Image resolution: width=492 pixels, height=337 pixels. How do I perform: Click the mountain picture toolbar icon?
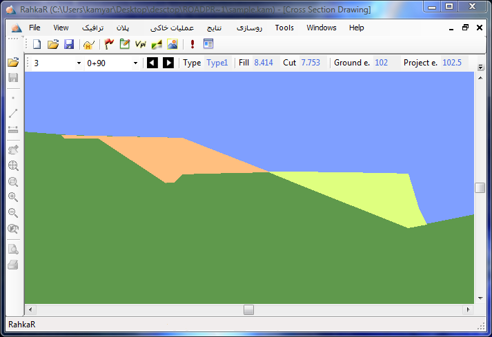click(173, 44)
